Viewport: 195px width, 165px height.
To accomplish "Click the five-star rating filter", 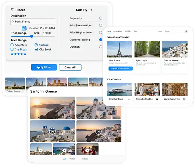I will [x=19, y=54].
